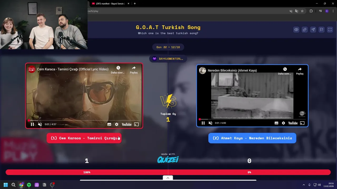The width and height of the screenshot is (337, 189).
Task: Open Windows taskbar search
Action: coord(13,185)
